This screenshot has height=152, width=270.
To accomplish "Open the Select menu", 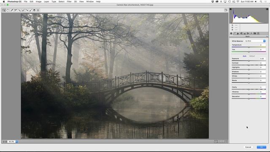I will pos(61,2).
